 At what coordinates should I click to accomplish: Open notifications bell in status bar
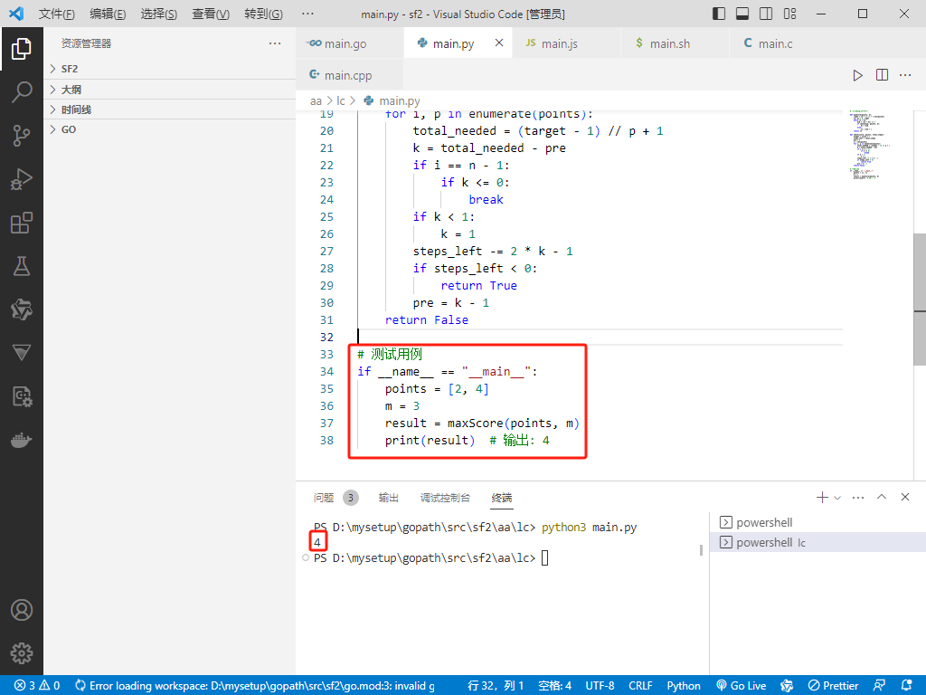[x=907, y=686]
